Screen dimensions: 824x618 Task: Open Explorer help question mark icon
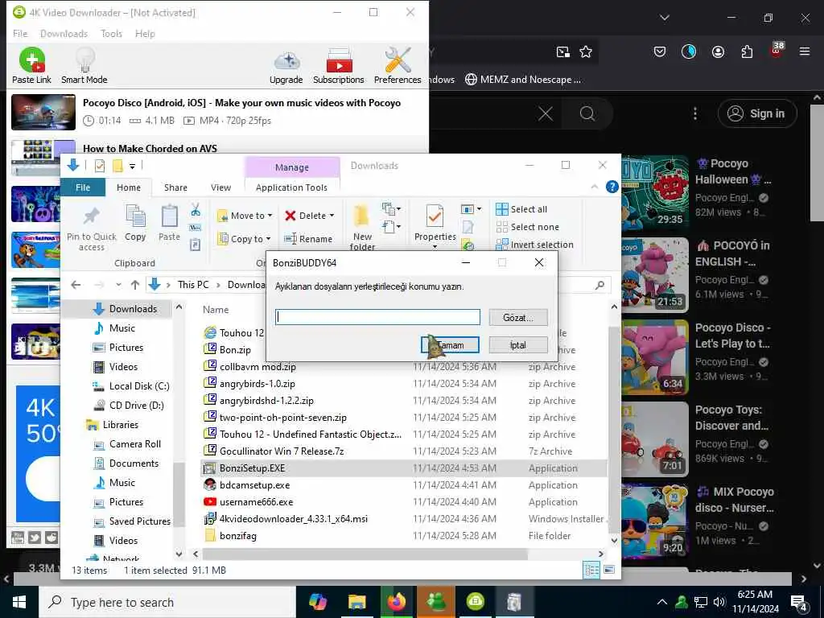(x=612, y=187)
